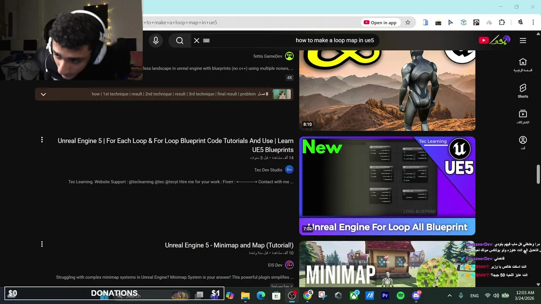
Task: Click the speaker volume tray icon
Action: [496, 296]
